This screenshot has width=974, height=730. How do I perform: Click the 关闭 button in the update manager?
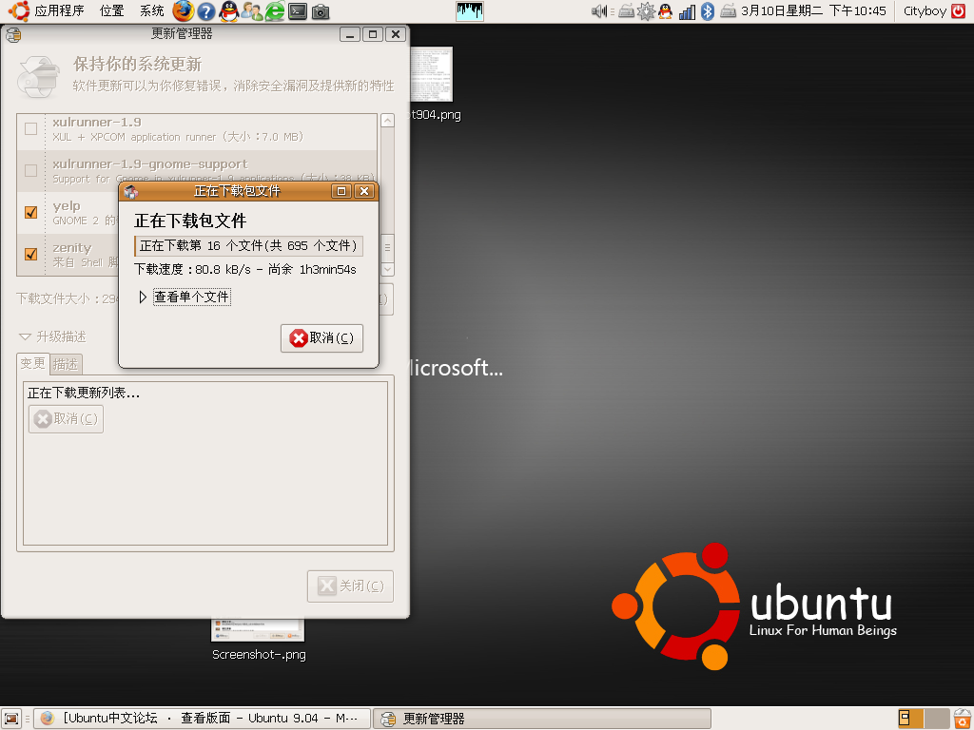click(350, 586)
